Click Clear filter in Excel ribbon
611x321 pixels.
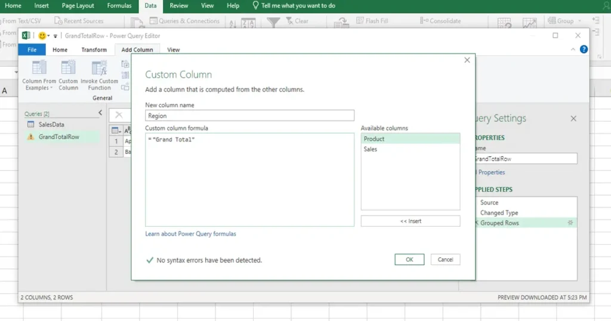point(297,21)
